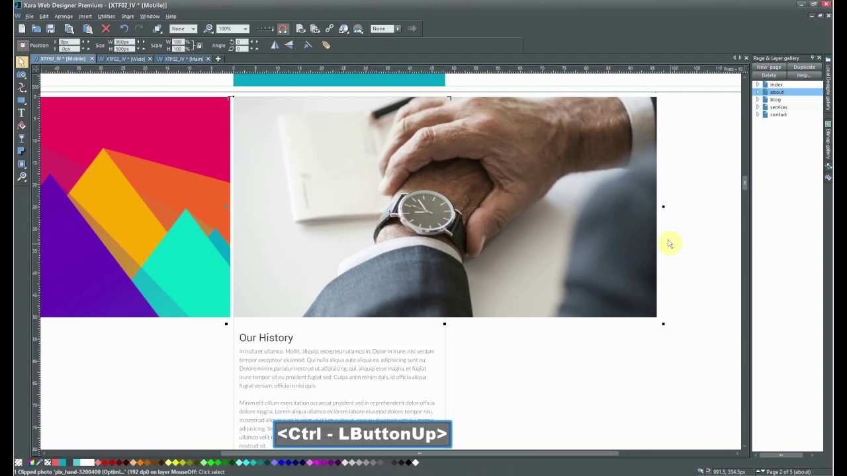Click the Save floppy disk icon

(50, 29)
